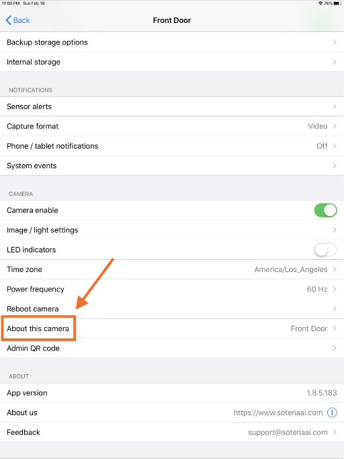Open https://www.soteriaai.com link

pyautogui.click(x=278, y=413)
